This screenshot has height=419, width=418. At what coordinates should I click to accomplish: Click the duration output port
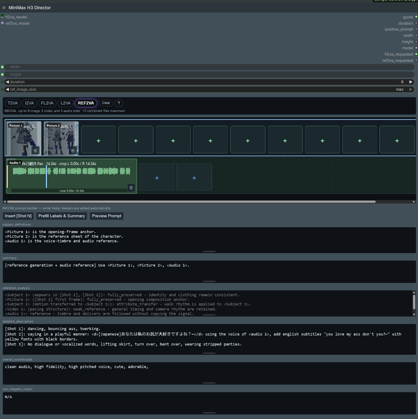tap(416, 23)
